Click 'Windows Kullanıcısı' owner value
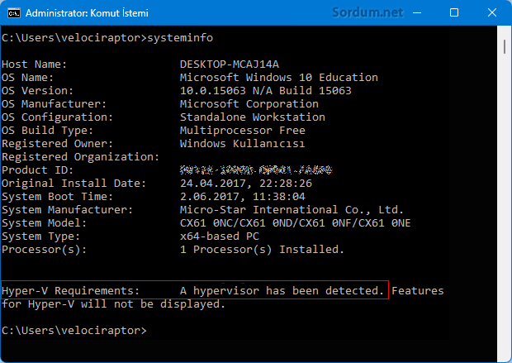Viewport: 512px width, 363px height. (x=242, y=144)
